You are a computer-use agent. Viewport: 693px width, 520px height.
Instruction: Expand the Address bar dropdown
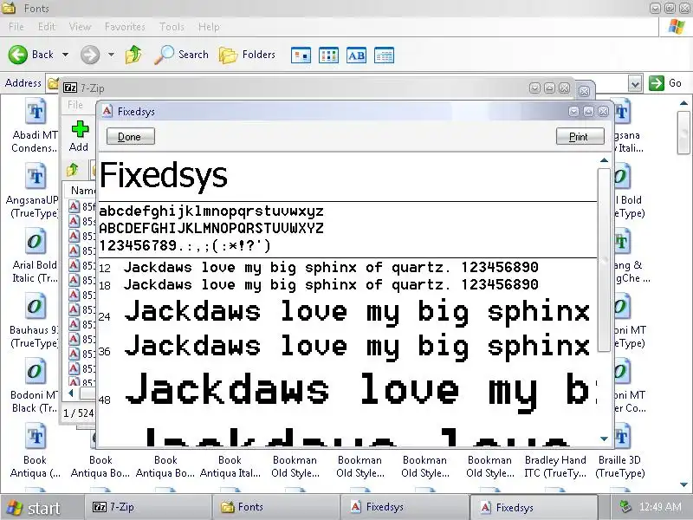click(x=635, y=83)
